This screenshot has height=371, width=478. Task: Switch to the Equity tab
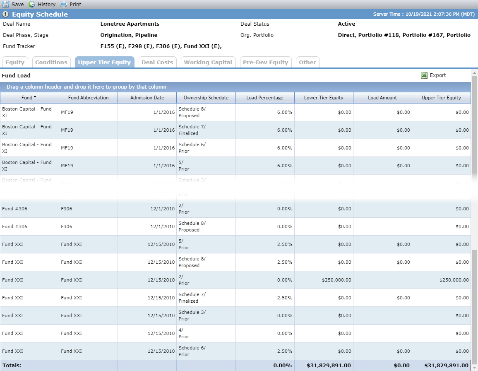click(15, 62)
